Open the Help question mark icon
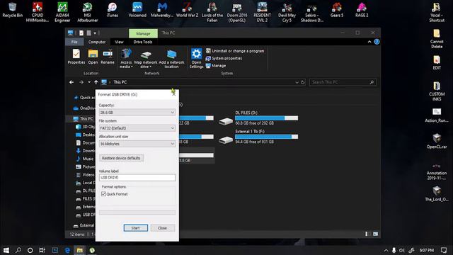Image resolution: width=453 pixels, height=255 pixels. [x=377, y=42]
